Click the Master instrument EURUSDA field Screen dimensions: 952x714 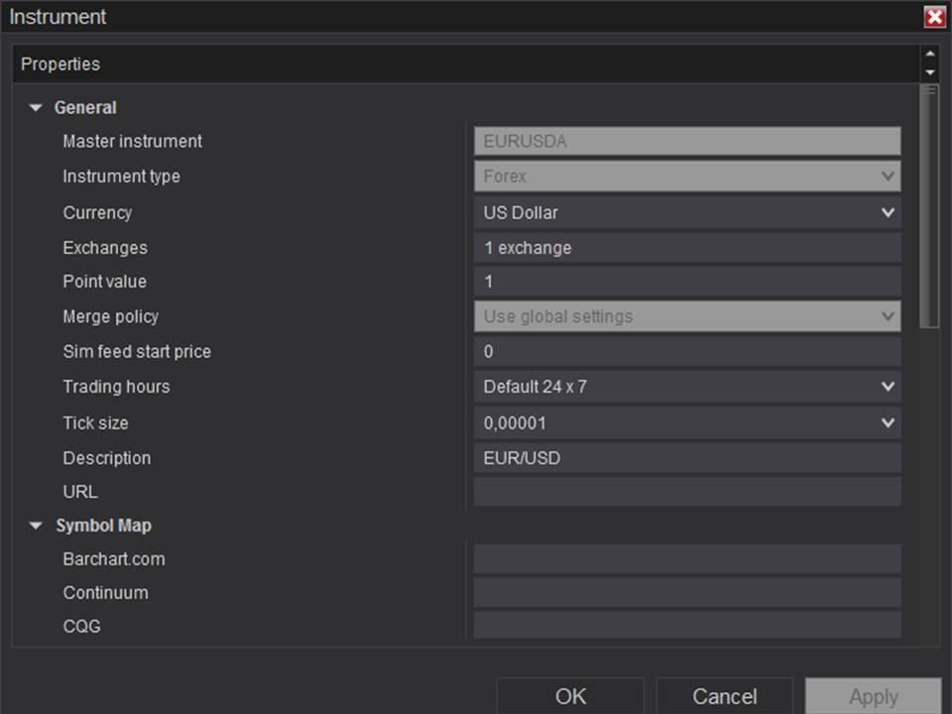(x=687, y=141)
